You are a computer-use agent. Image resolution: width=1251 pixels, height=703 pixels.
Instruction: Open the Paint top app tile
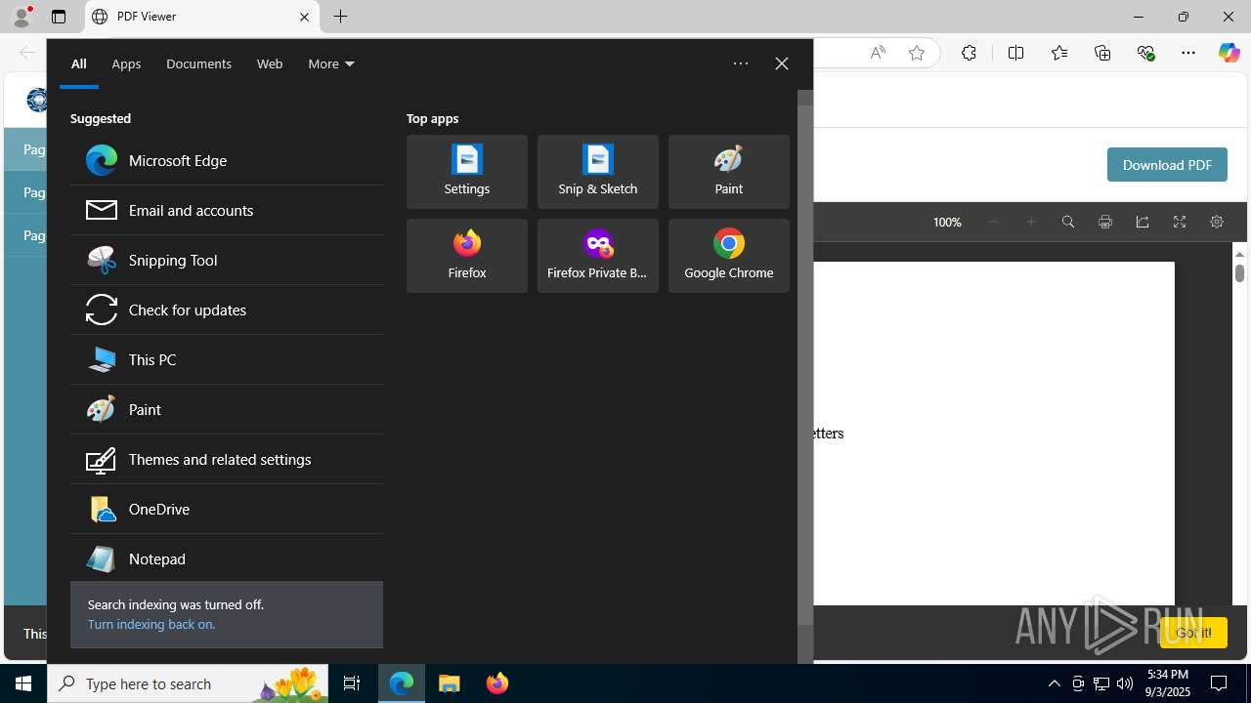[x=729, y=172]
